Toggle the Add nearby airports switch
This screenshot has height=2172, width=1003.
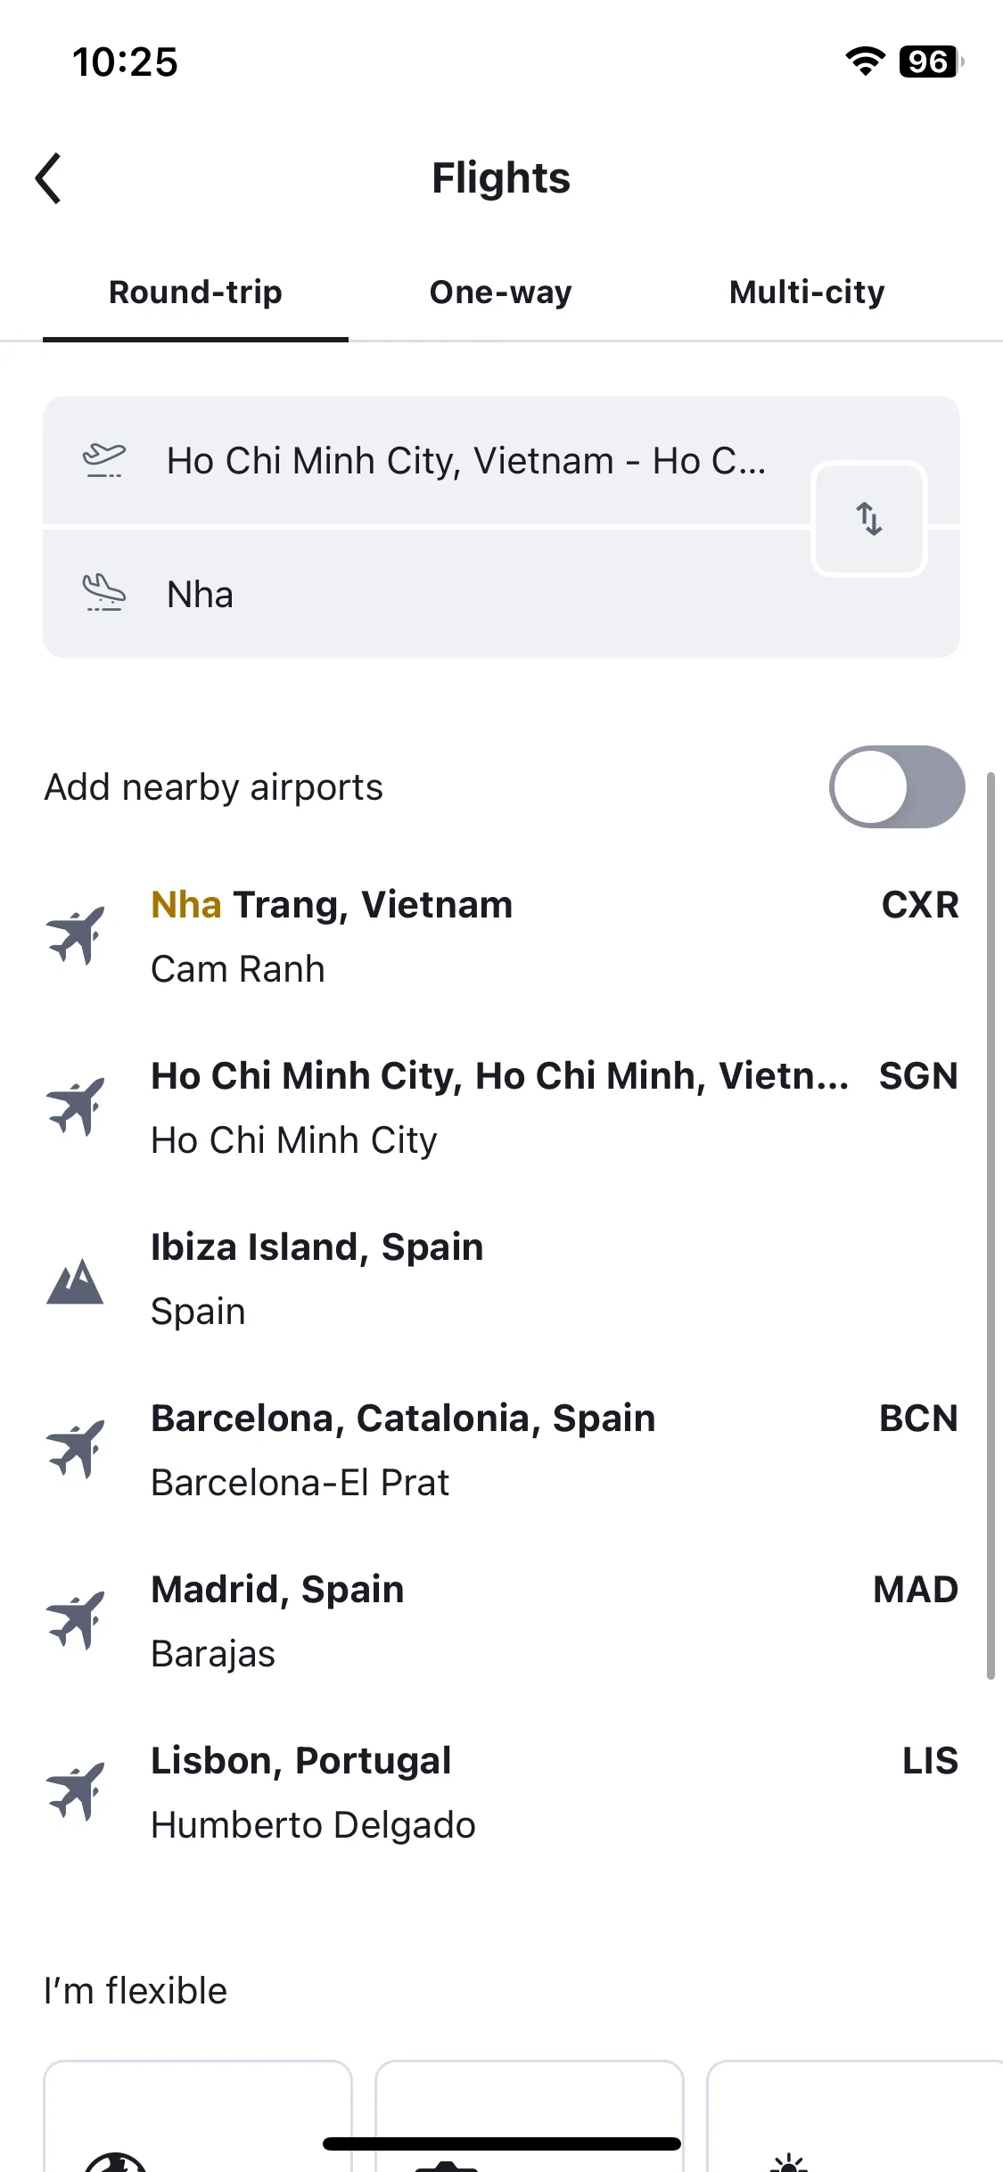click(897, 787)
